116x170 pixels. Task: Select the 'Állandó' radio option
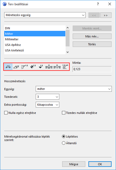[x=64, y=143]
